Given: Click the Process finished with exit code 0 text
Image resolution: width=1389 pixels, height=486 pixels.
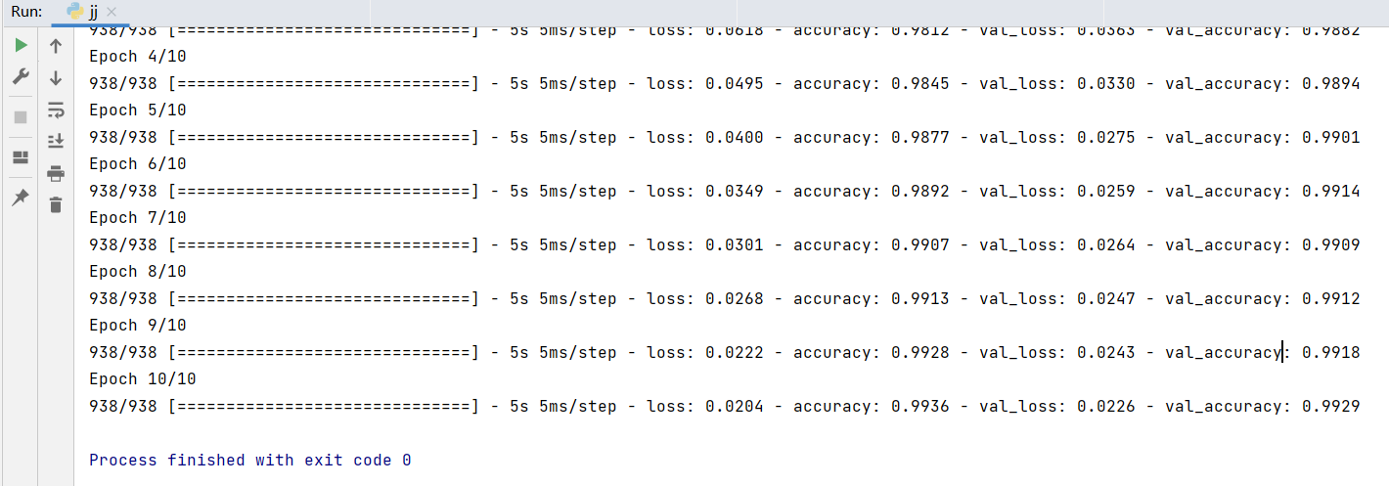Looking at the screenshot, I should coord(249,460).
